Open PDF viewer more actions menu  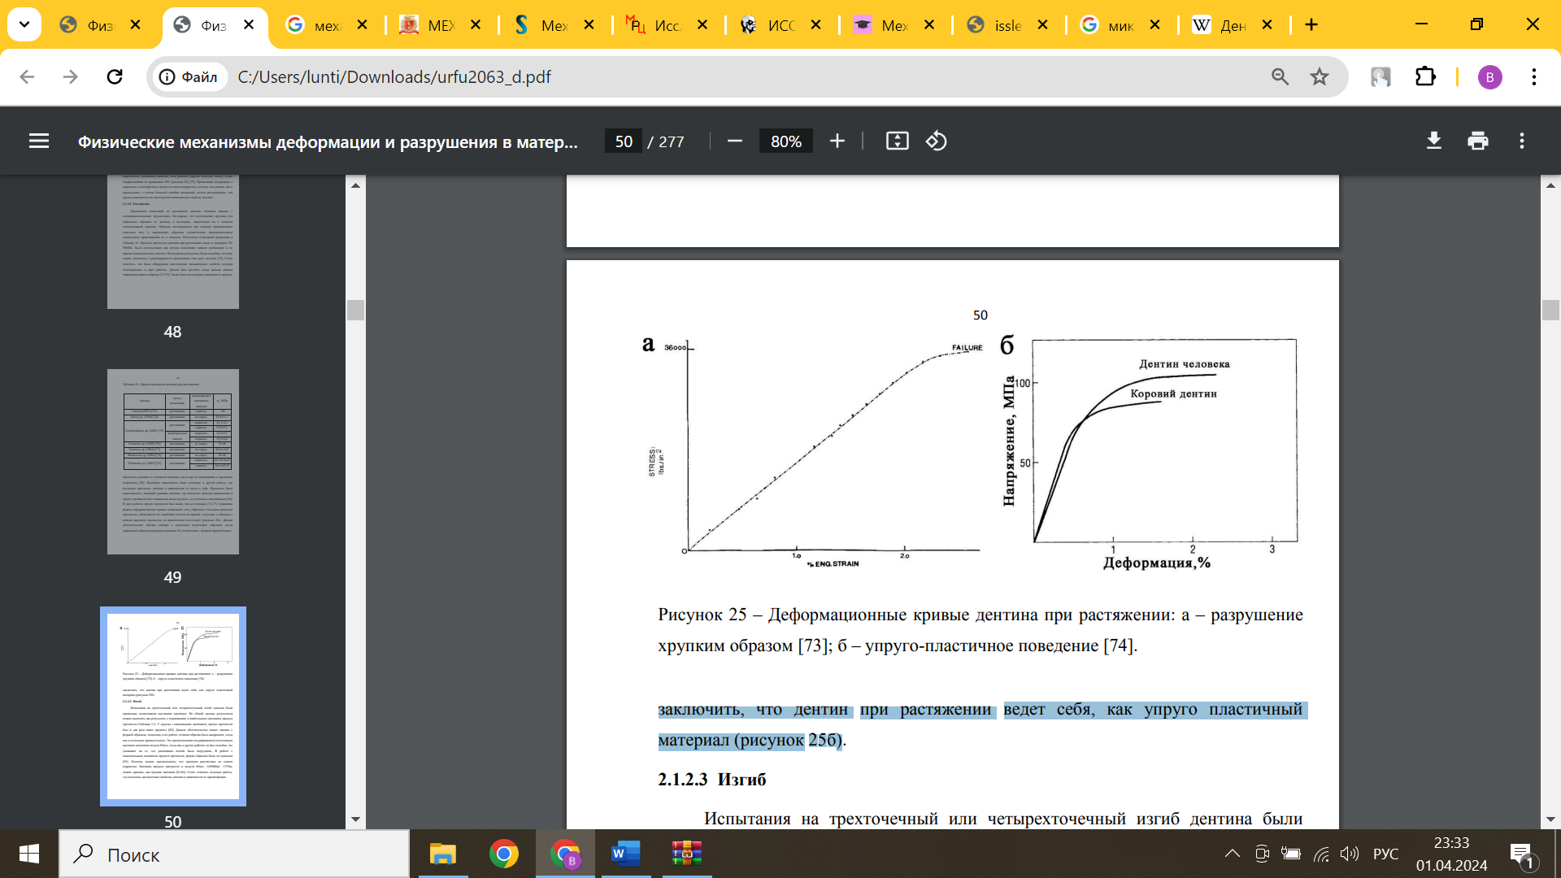point(1522,141)
